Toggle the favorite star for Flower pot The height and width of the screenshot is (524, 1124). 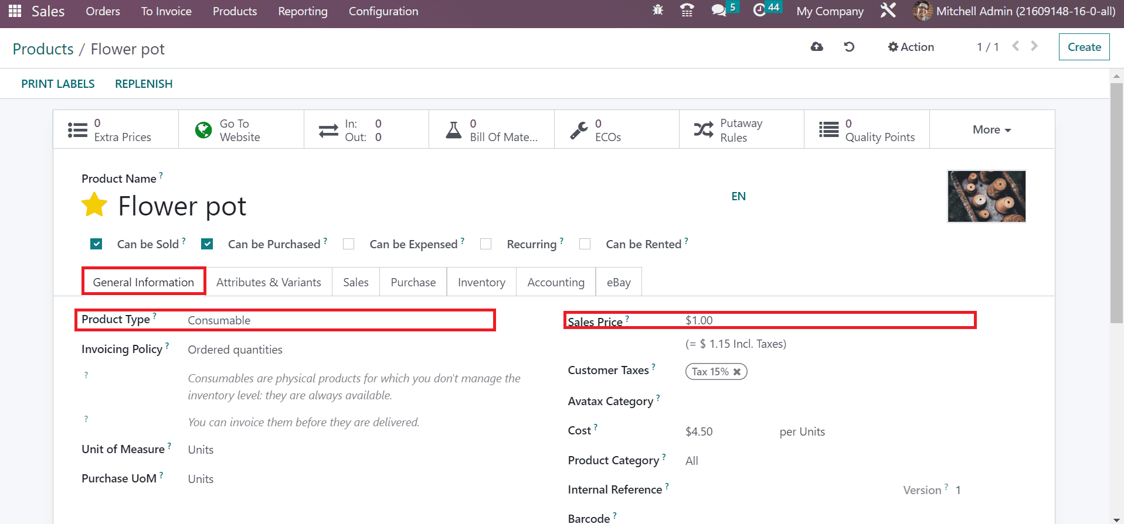pos(94,206)
